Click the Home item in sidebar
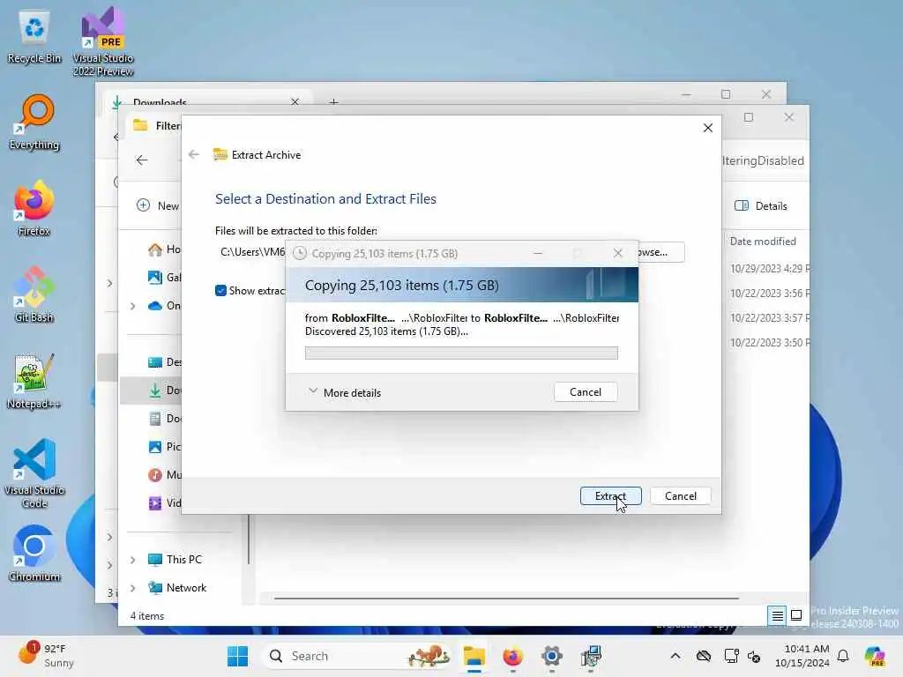The height and width of the screenshot is (677, 903). click(x=165, y=249)
